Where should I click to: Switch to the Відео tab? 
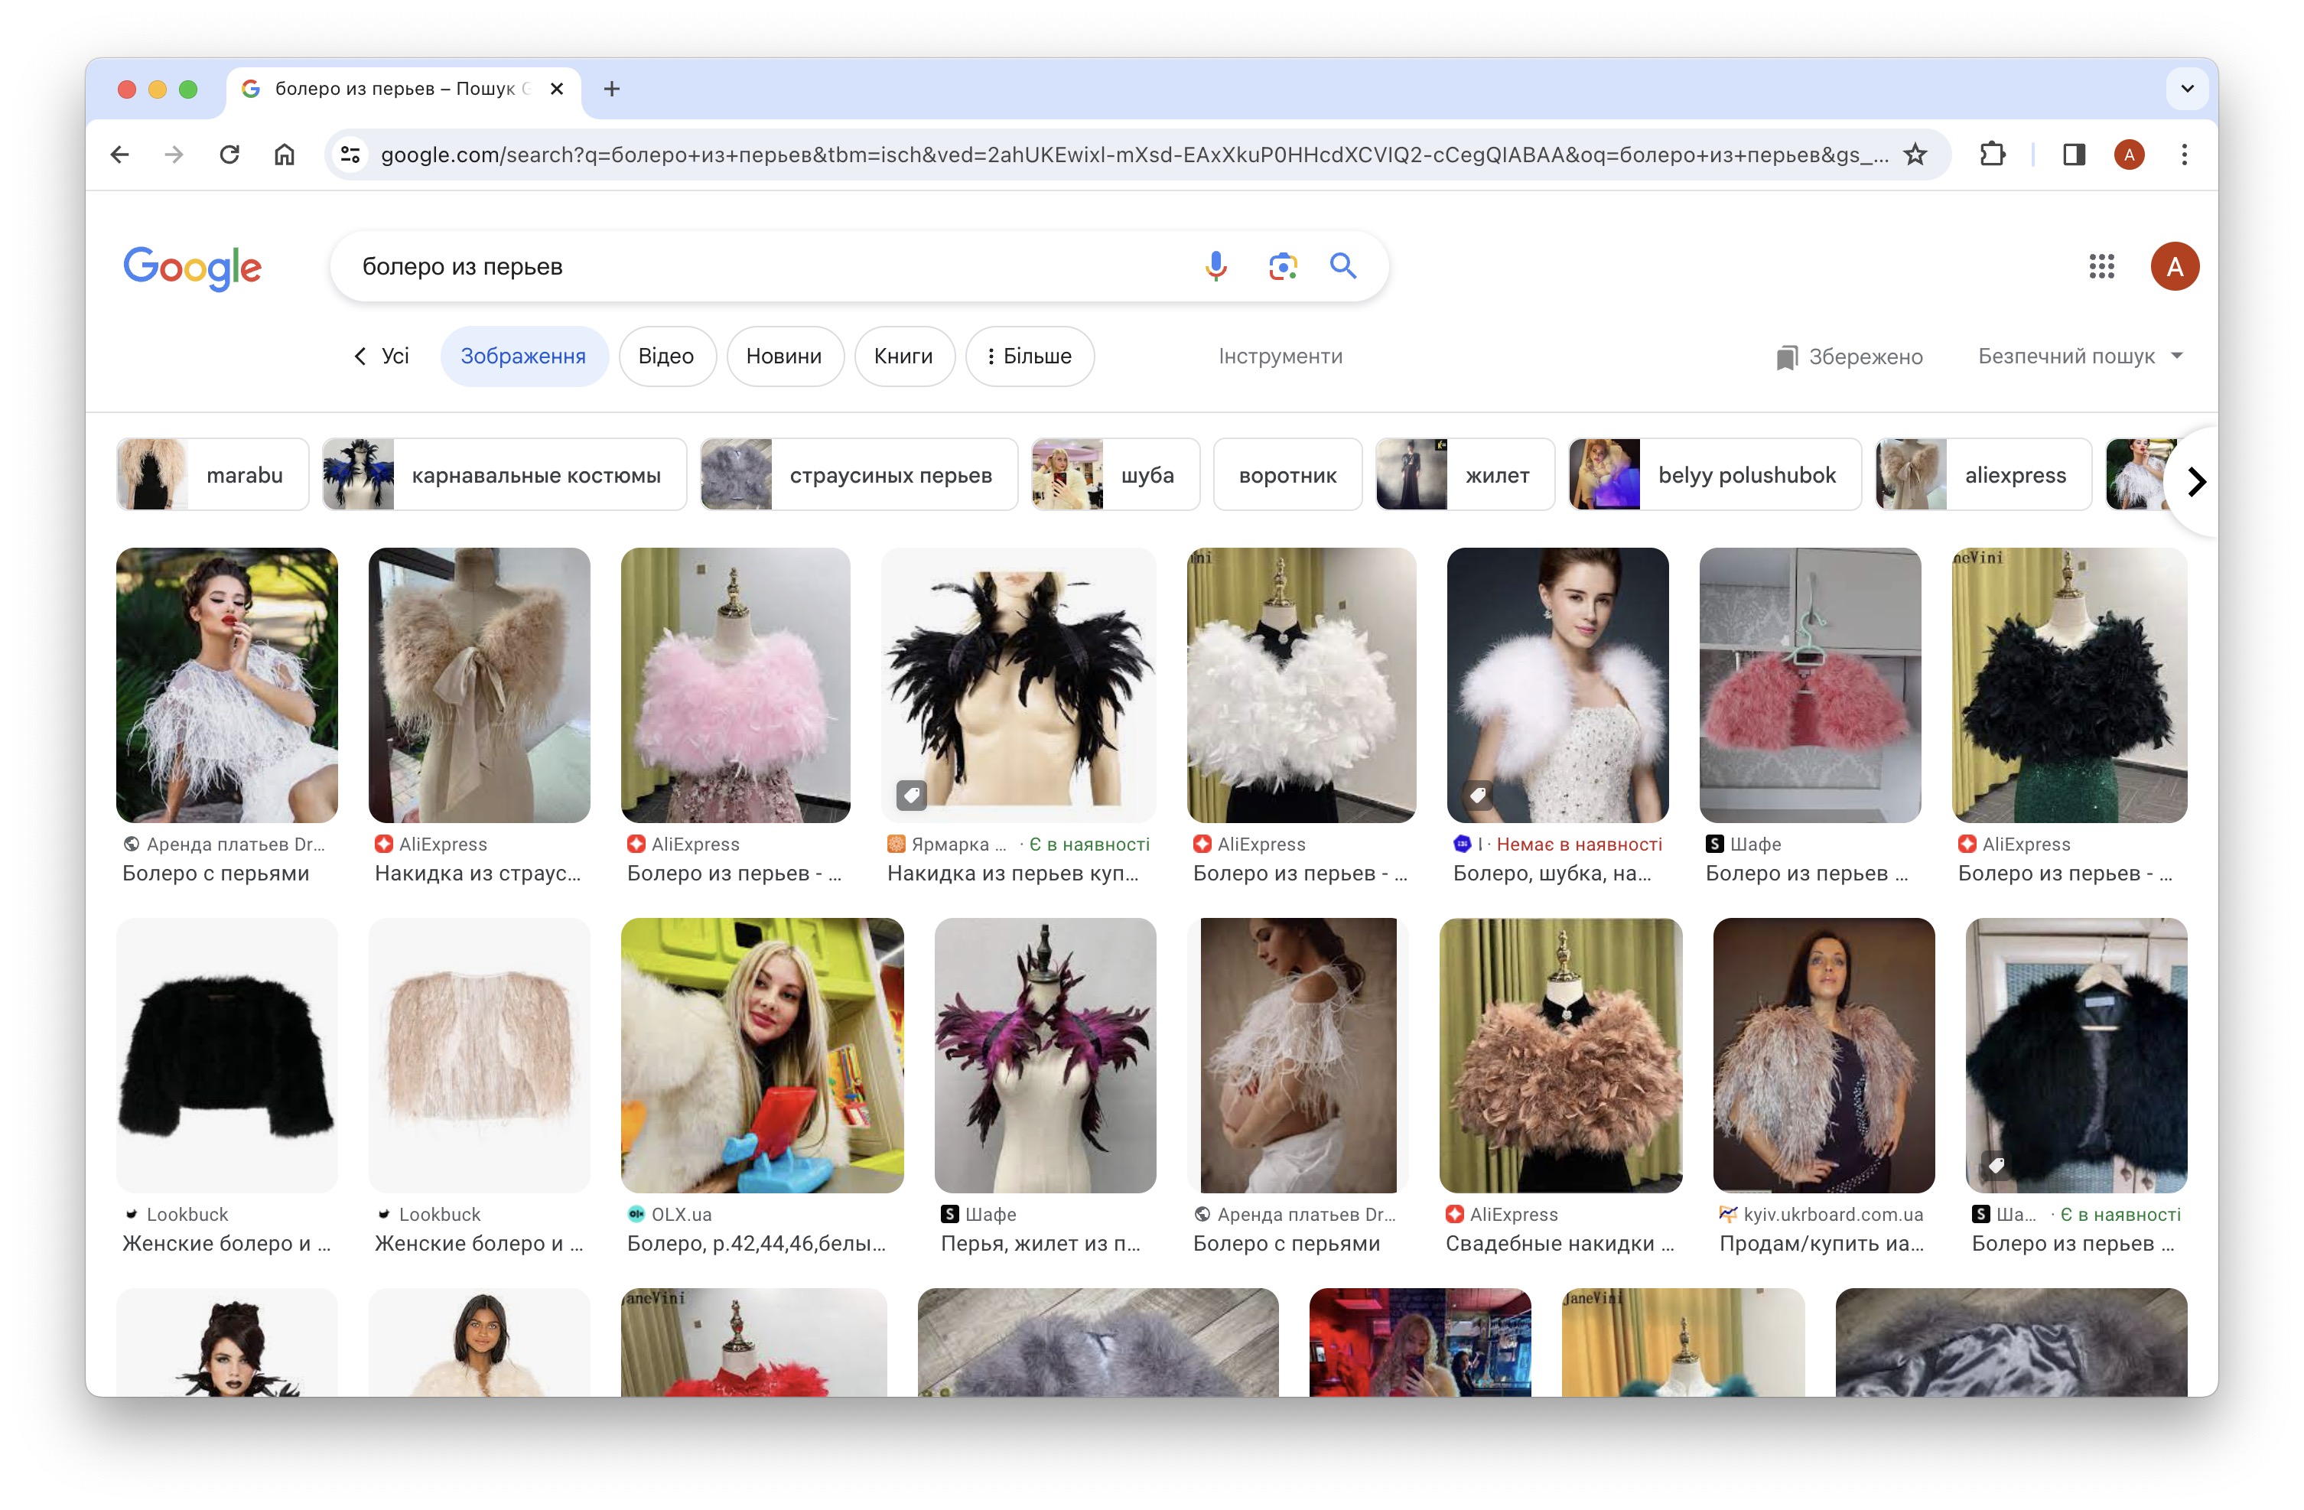click(666, 356)
